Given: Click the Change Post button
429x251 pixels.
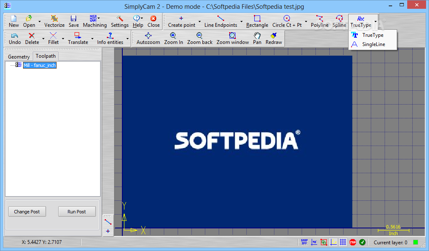Looking at the screenshot, I should coord(27,212).
